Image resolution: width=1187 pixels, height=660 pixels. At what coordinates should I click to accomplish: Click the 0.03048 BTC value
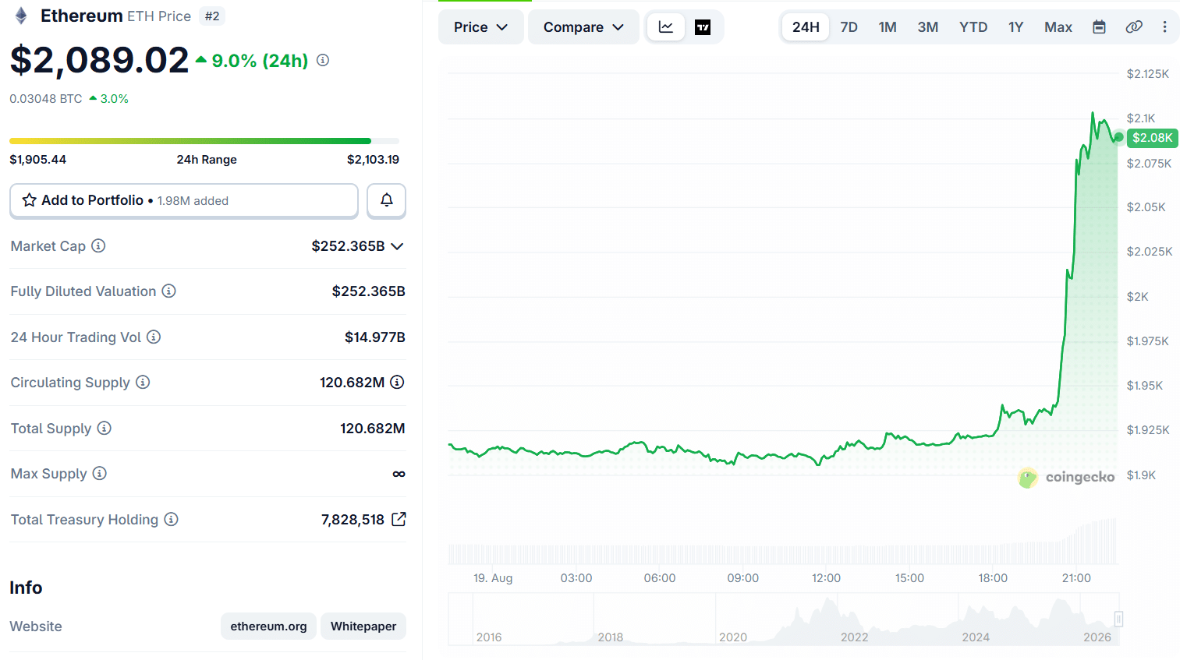pos(45,99)
